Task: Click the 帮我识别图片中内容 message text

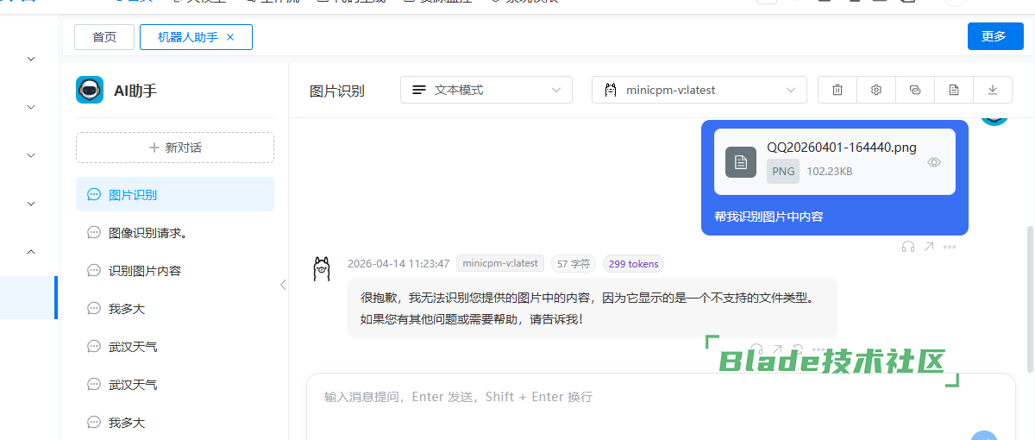Action: (768, 217)
